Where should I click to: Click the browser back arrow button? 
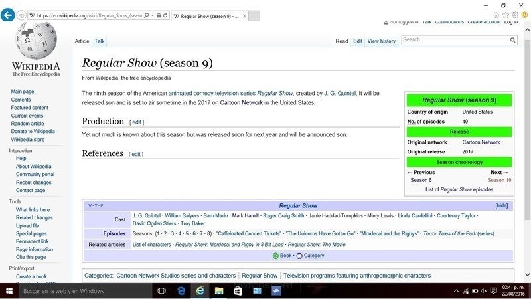(x=8, y=15)
